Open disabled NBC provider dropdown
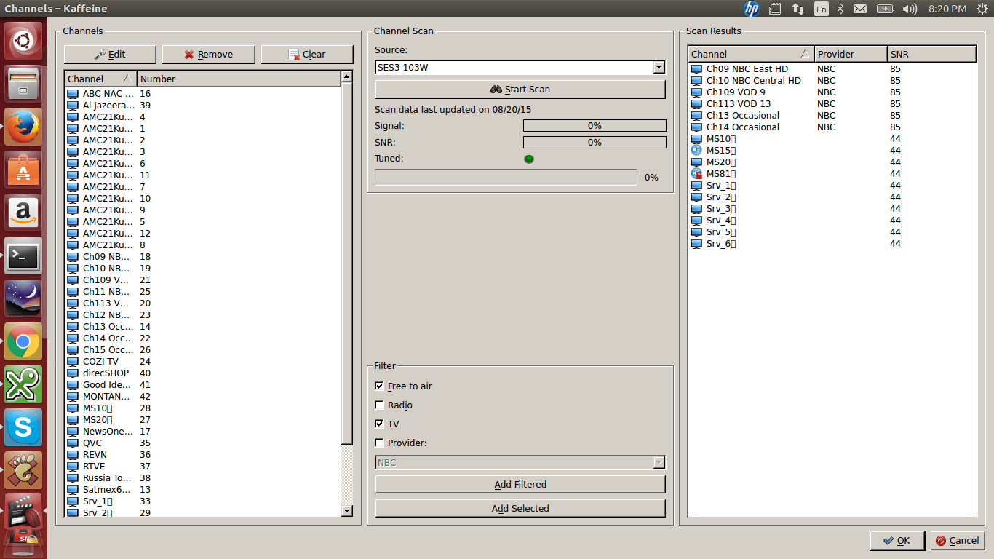Screen dimensions: 994x559 pyautogui.click(x=520, y=462)
